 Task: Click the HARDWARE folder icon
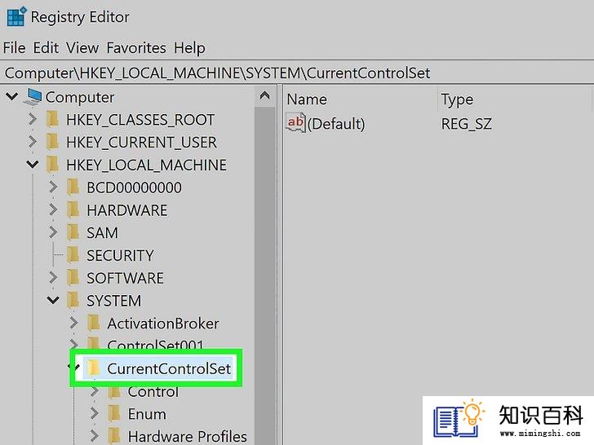[x=73, y=210]
